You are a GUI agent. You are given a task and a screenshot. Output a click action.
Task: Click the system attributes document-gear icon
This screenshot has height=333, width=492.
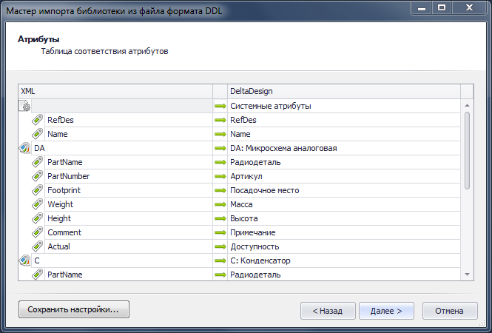pyautogui.click(x=24, y=106)
